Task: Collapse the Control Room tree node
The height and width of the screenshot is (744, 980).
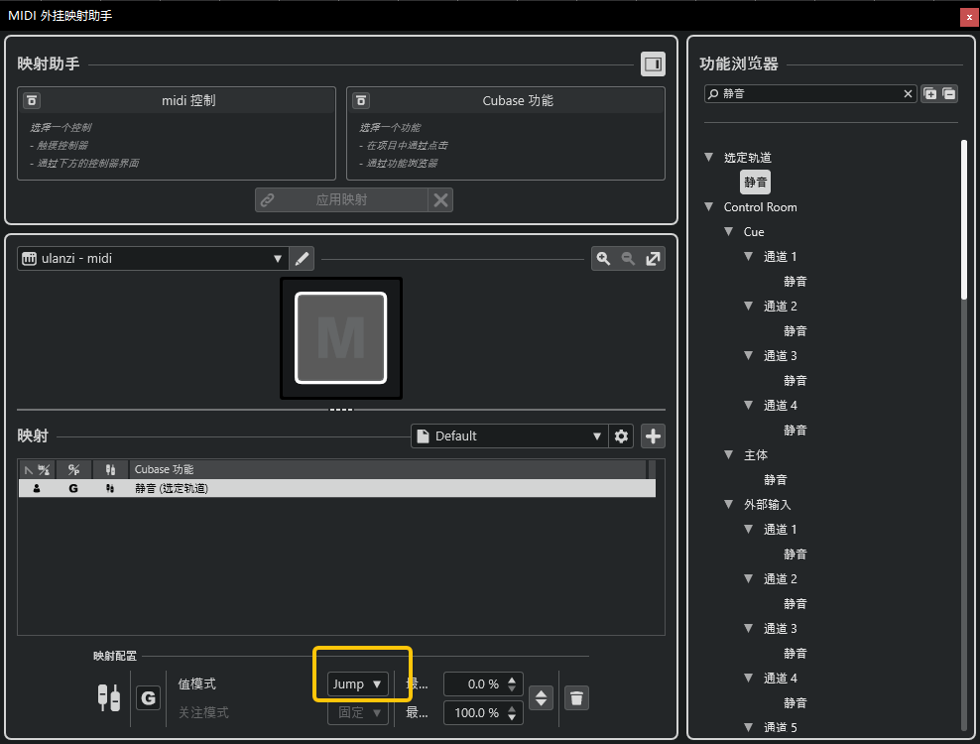Action: pyautogui.click(x=709, y=206)
